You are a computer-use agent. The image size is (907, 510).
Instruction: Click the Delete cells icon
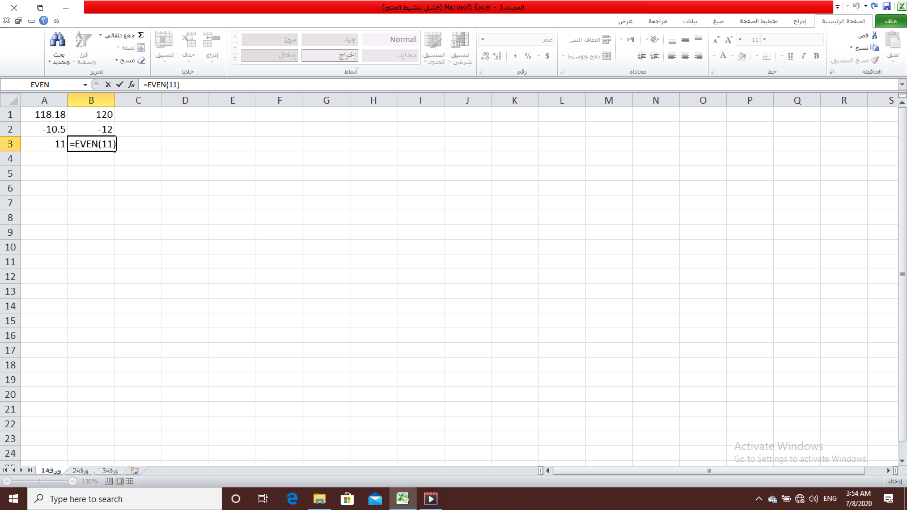pos(188,40)
